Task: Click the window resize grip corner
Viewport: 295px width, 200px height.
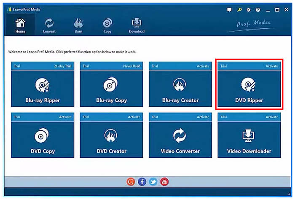Action: [x=289, y=194]
